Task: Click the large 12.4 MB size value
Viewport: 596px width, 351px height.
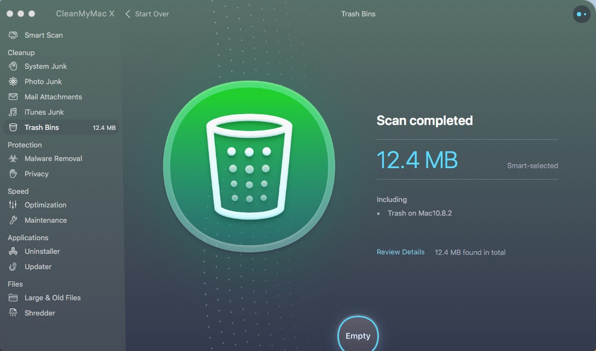Action: [417, 160]
